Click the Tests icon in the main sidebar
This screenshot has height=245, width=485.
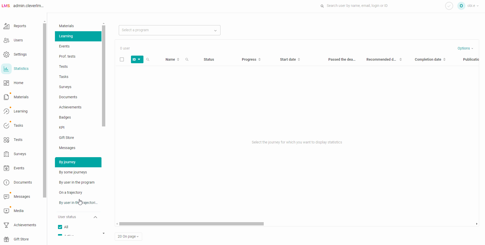coord(7,140)
